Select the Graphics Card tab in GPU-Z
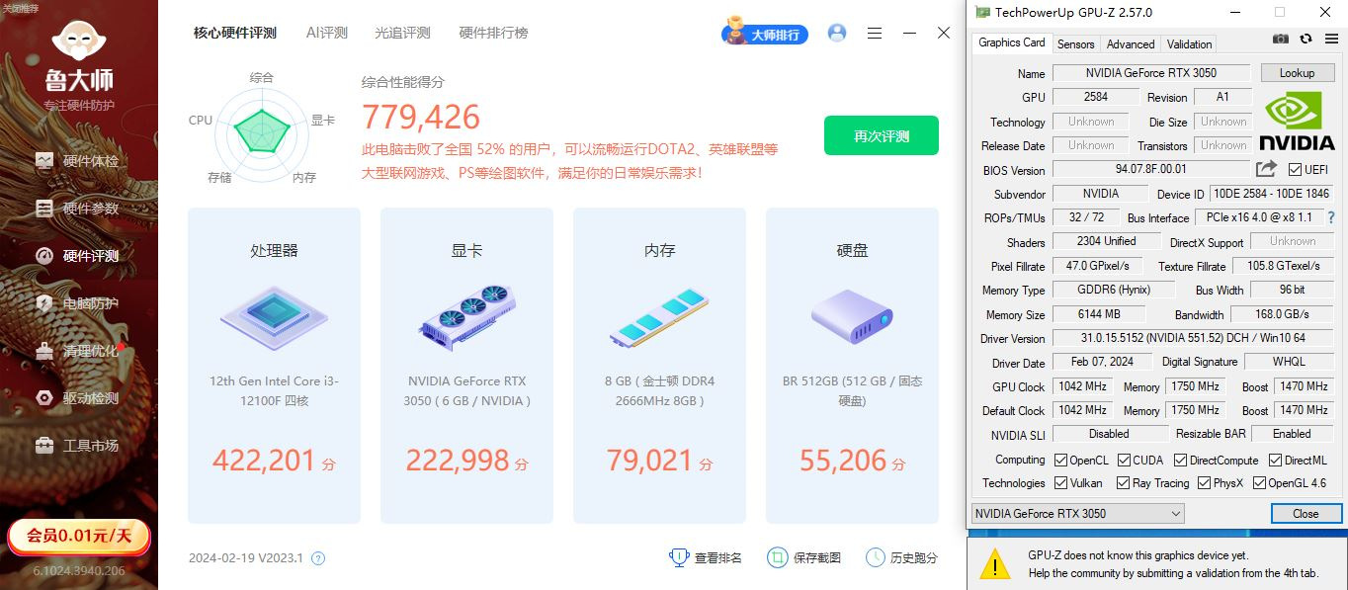Screen dimensions: 1348x590 coord(1012,42)
